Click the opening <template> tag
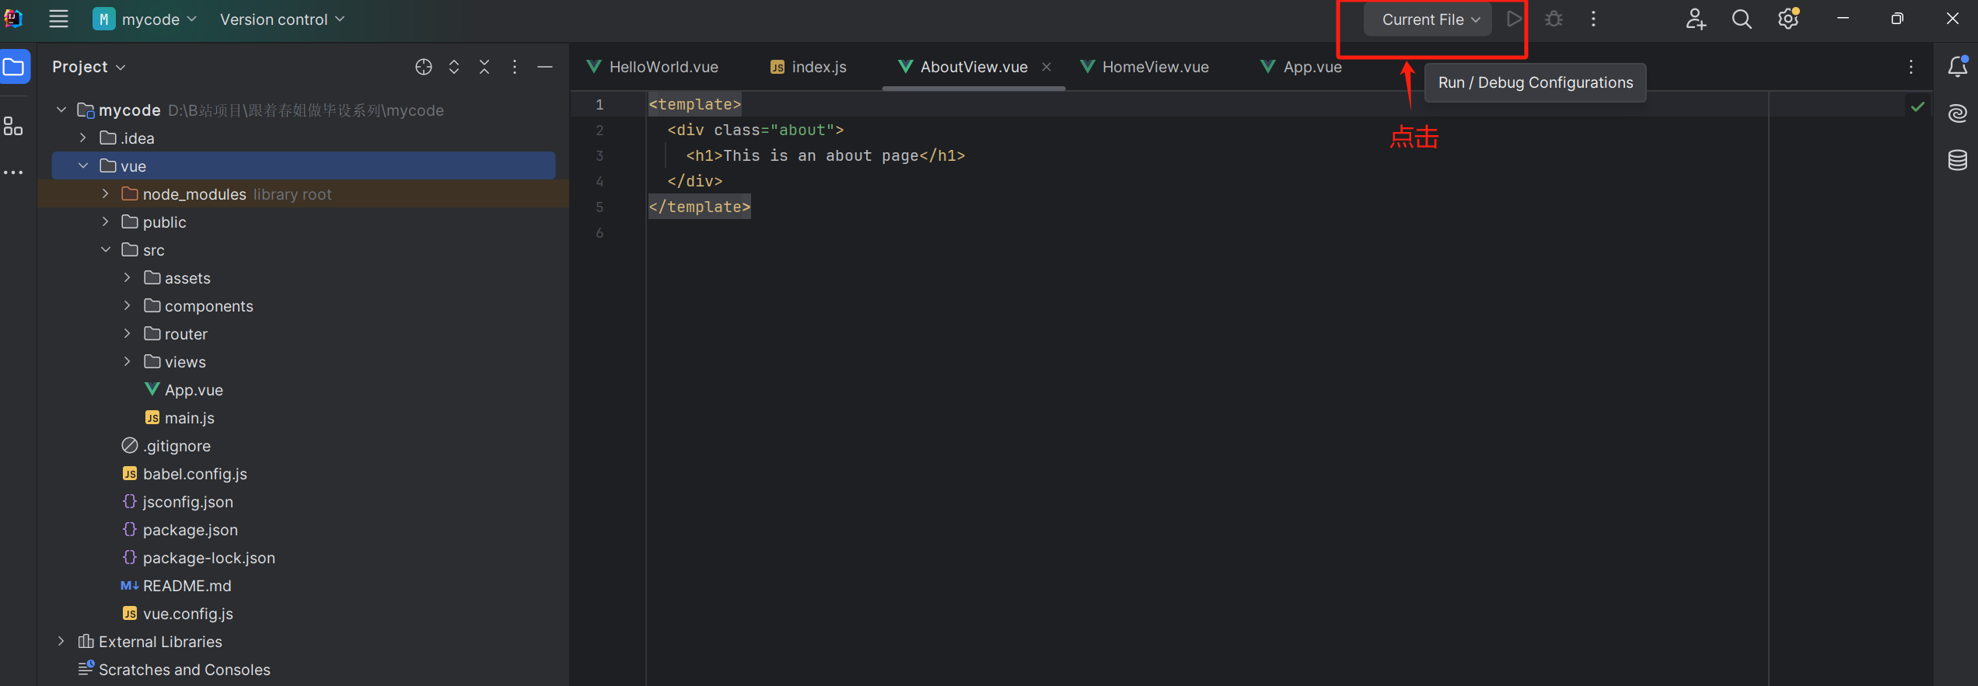Screen dimensions: 1978x686 (695, 104)
